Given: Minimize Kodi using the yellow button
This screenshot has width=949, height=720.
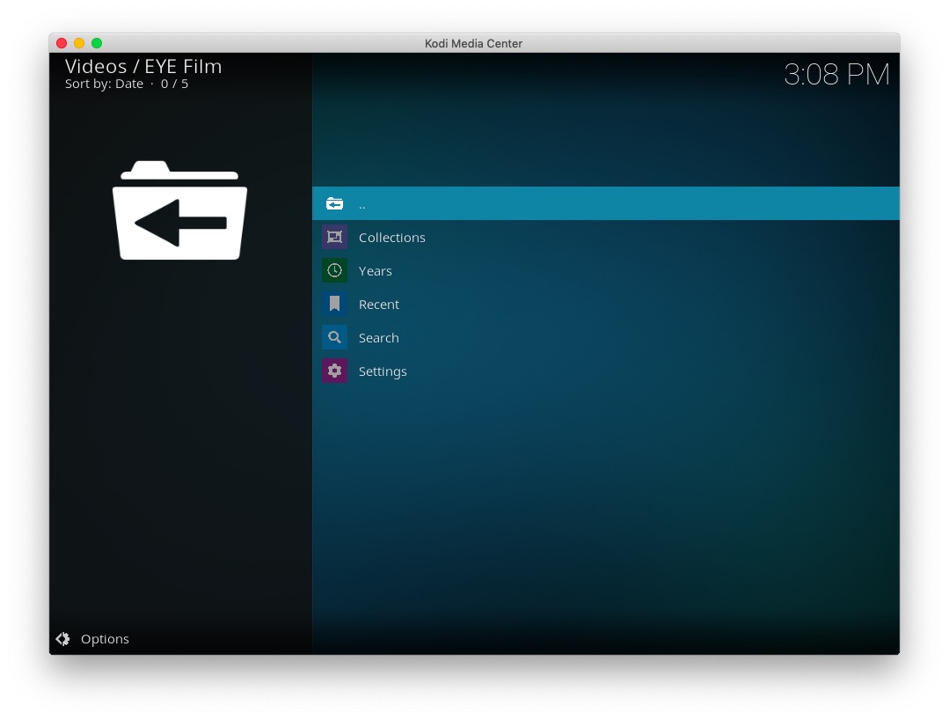Looking at the screenshot, I should click(79, 43).
